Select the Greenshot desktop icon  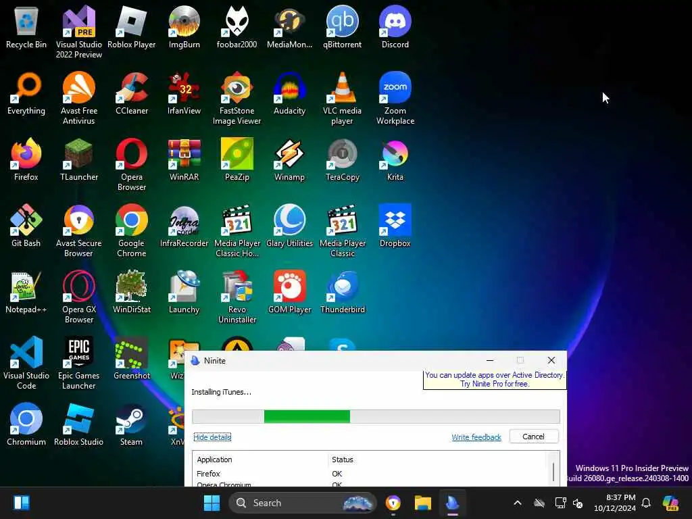(x=132, y=358)
